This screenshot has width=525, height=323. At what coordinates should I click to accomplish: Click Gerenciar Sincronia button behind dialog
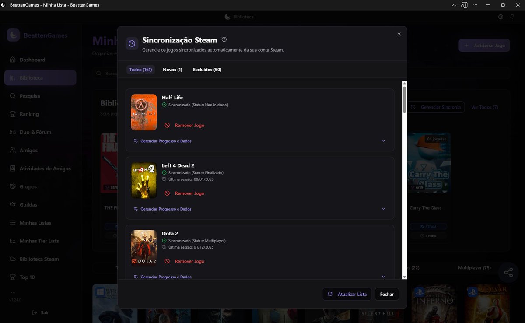coord(436,107)
